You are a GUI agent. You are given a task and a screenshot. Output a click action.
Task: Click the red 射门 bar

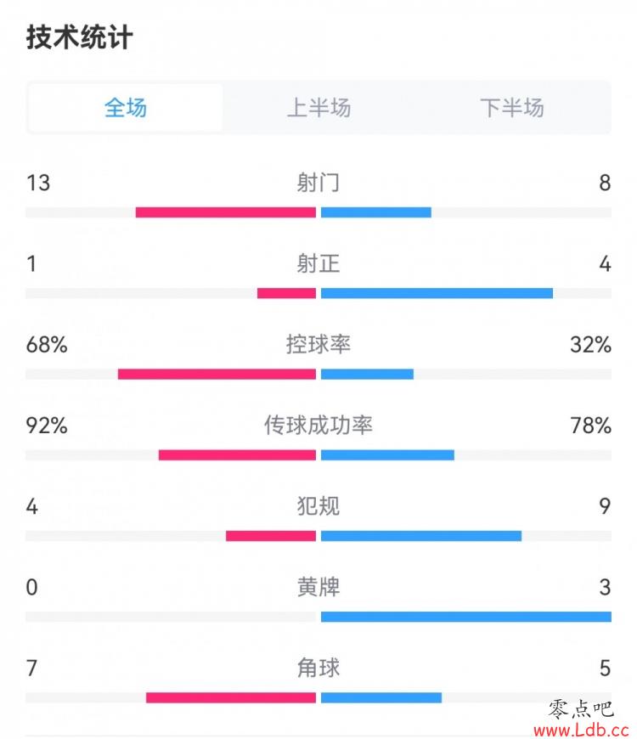(x=226, y=212)
